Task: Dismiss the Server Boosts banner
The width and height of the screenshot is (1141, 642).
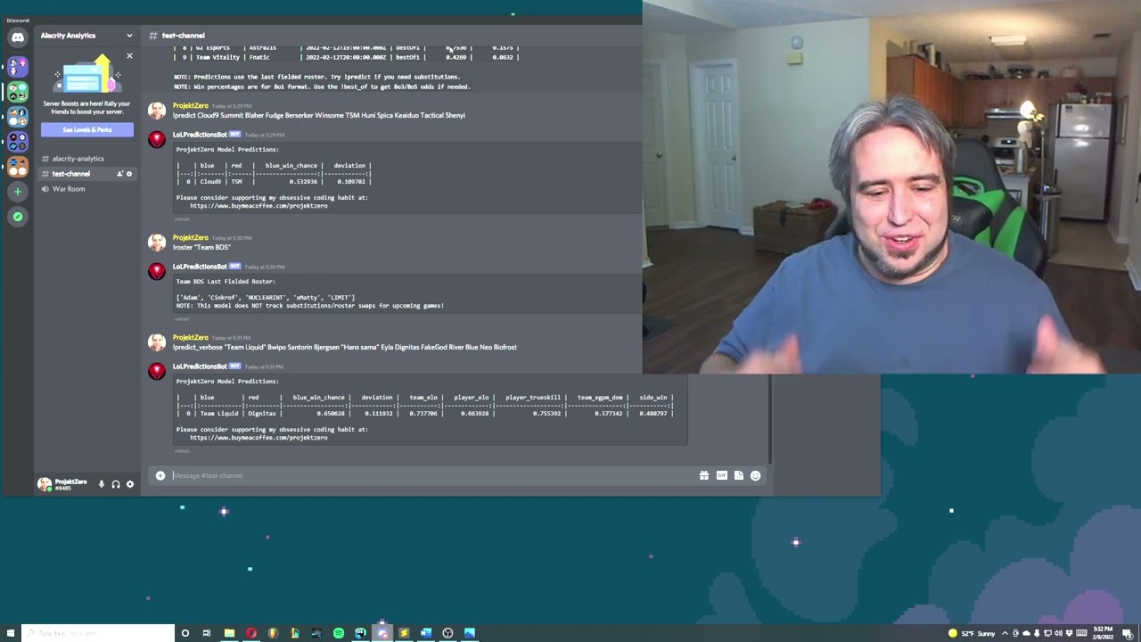Action: point(129,56)
